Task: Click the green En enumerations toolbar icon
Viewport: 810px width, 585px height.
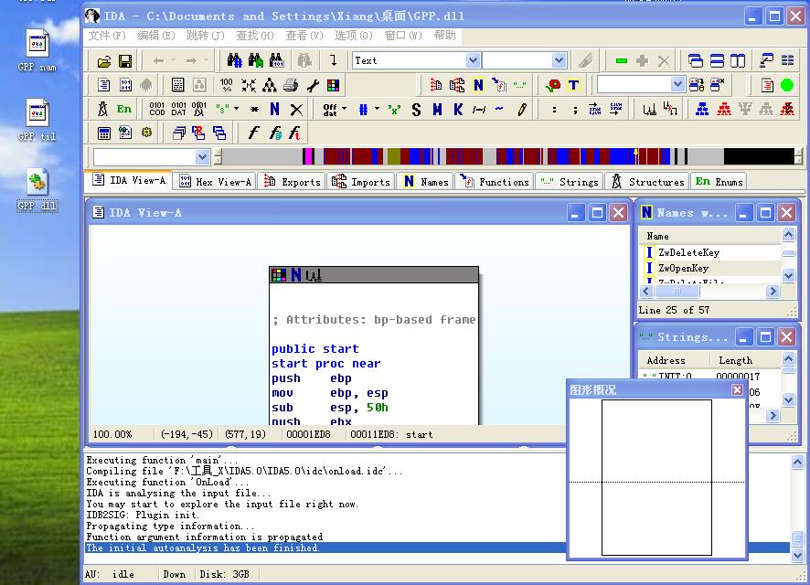Action: (x=124, y=109)
